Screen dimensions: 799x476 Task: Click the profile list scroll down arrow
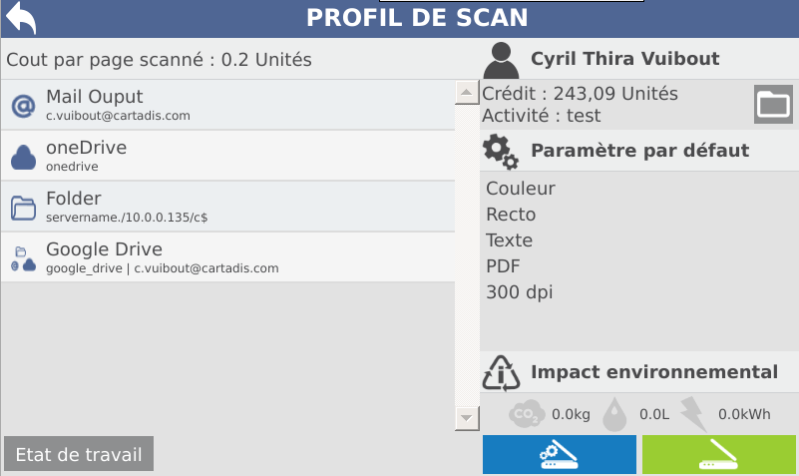(466, 418)
